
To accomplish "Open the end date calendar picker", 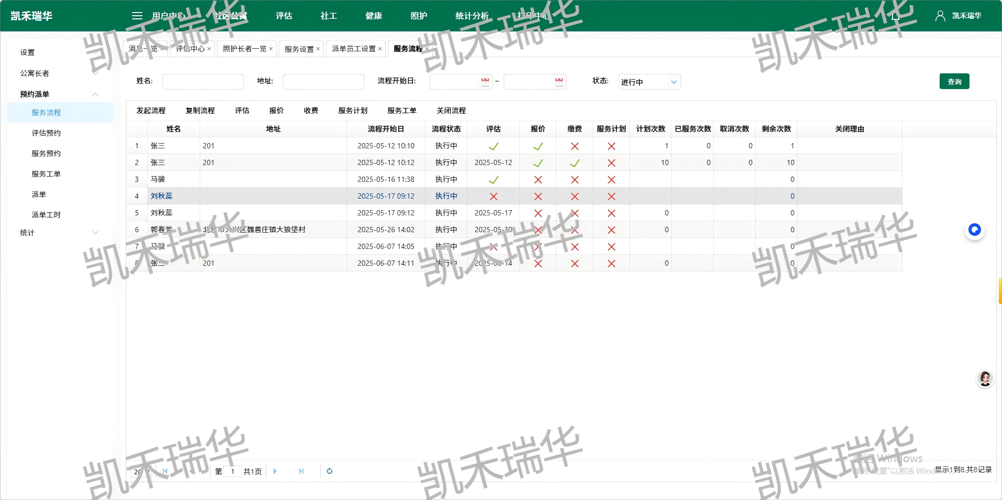I will coord(559,81).
